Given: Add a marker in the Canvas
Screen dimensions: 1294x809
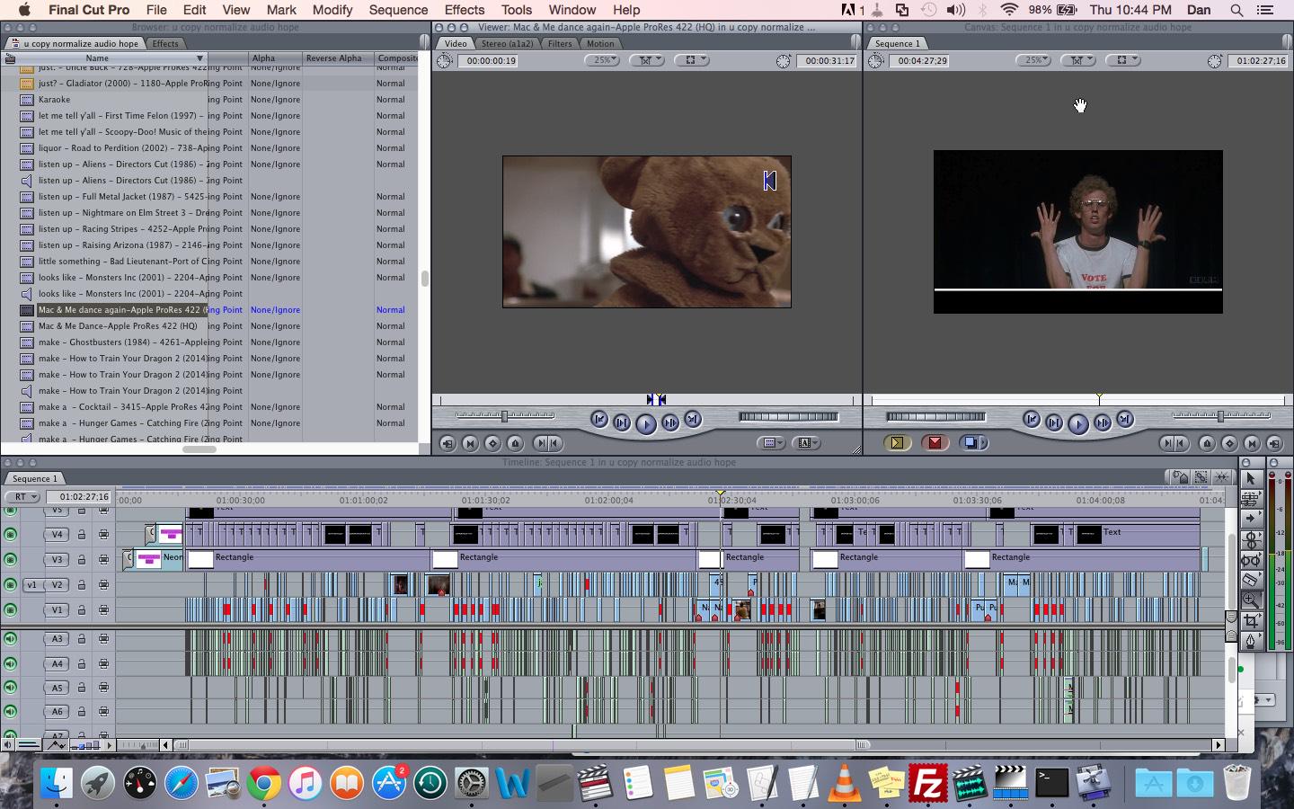Looking at the screenshot, I should click(x=1207, y=443).
